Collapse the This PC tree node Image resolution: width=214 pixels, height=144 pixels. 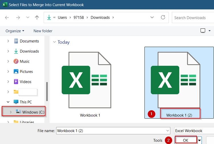click(x=8, y=102)
